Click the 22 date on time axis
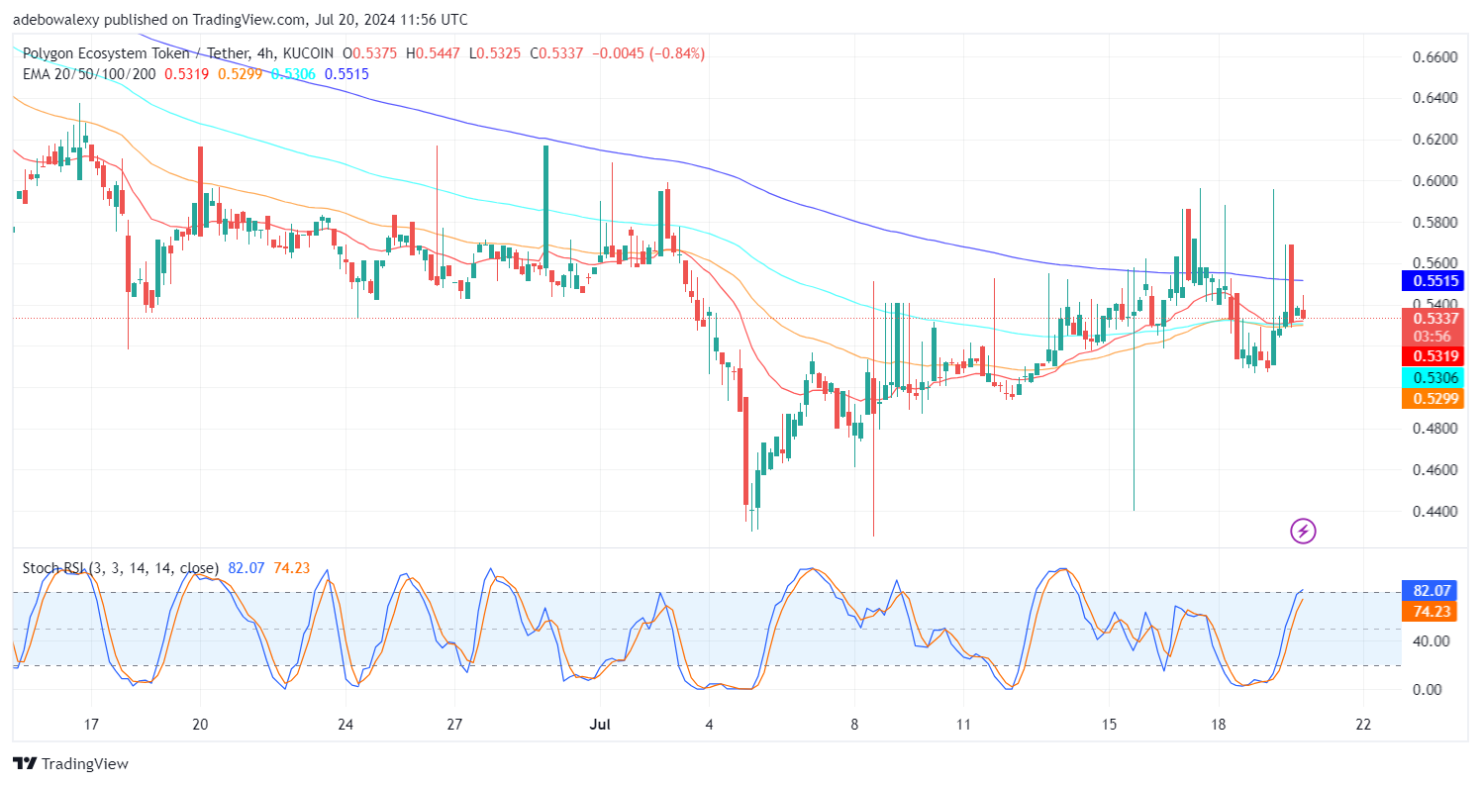 click(x=1363, y=724)
